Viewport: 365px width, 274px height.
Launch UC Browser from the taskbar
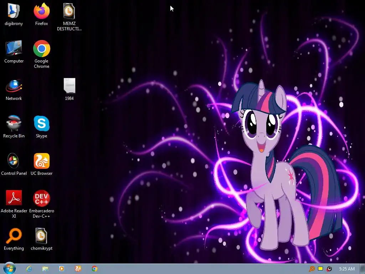click(78, 269)
